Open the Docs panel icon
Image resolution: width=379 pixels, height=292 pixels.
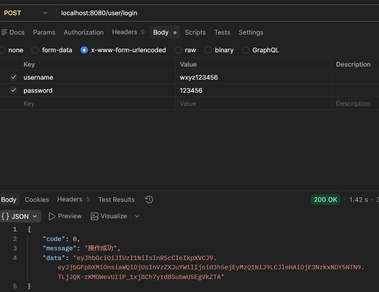click(4, 32)
